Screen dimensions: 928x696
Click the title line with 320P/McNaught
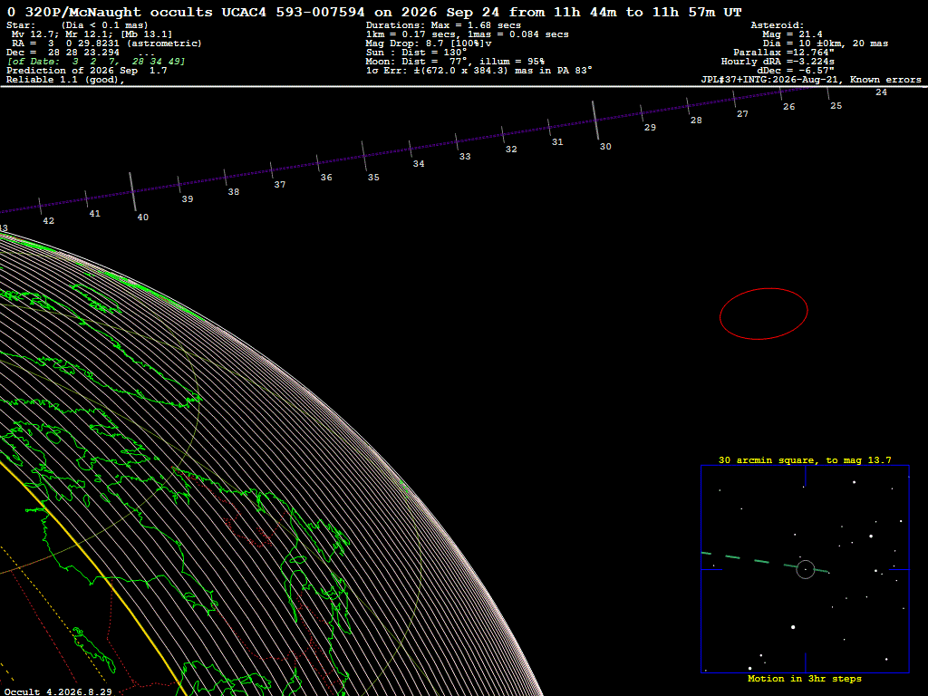(374, 12)
